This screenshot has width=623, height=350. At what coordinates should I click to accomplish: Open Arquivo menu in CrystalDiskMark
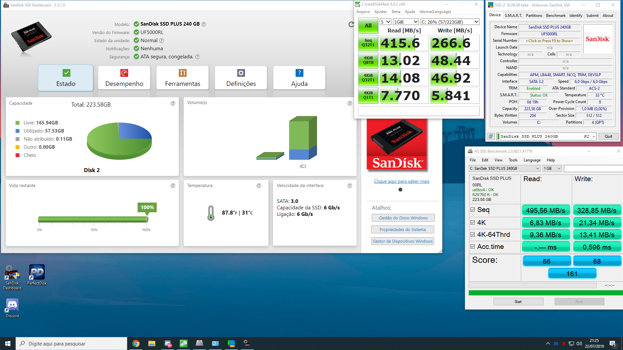click(x=363, y=12)
